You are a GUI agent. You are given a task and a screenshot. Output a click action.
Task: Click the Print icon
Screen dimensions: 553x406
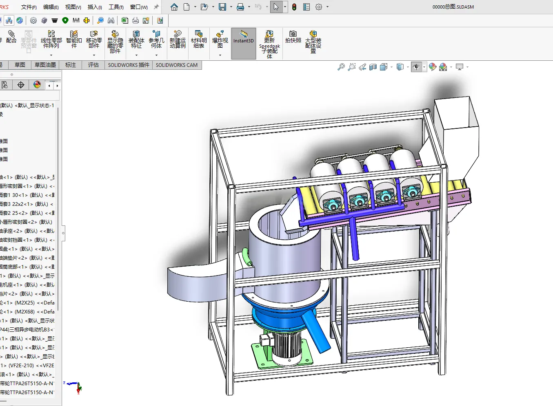240,7
